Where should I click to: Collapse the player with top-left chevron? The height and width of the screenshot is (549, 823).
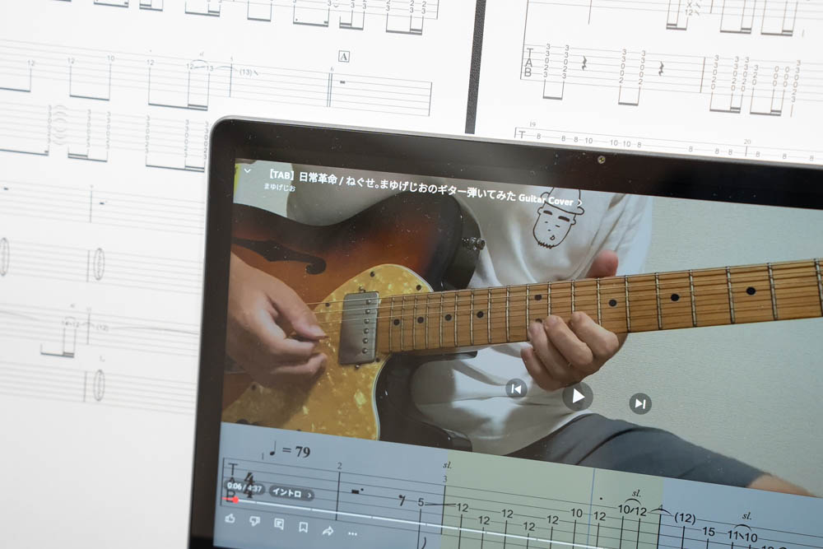[247, 171]
